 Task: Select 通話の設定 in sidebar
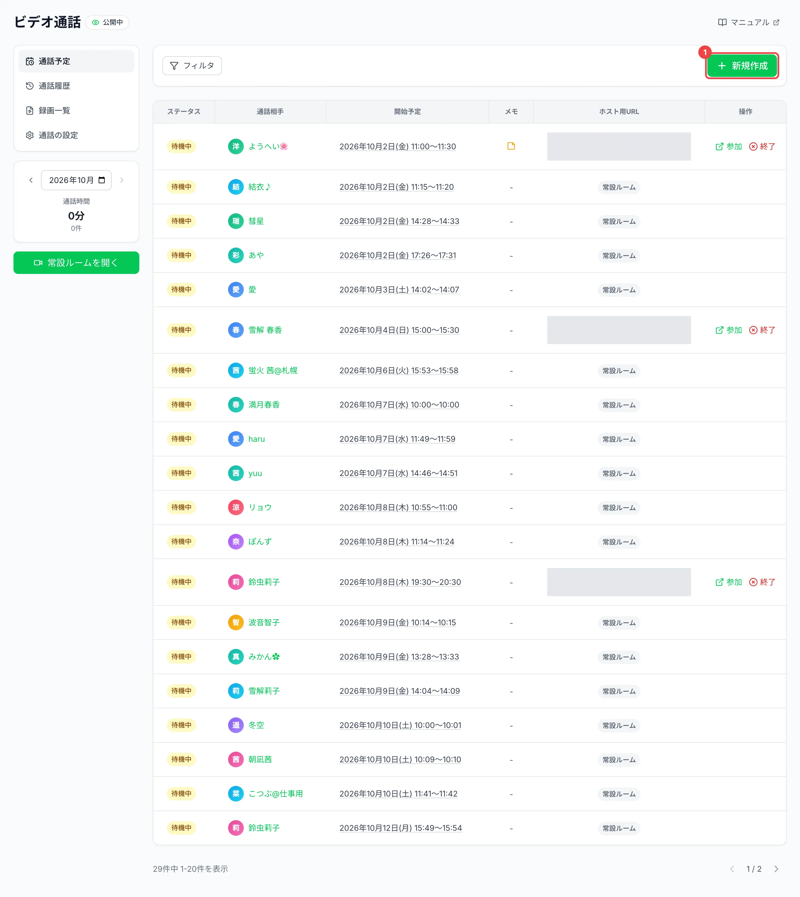point(76,135)
